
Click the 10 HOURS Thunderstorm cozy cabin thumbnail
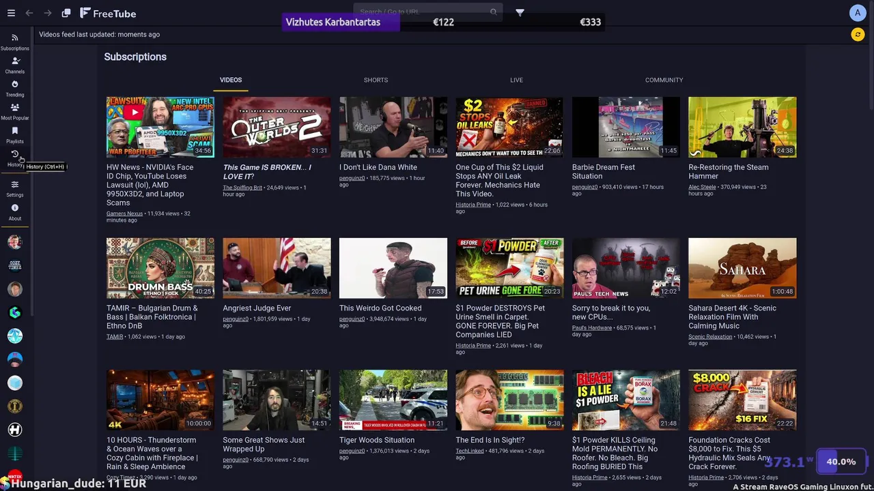point(160,400)
